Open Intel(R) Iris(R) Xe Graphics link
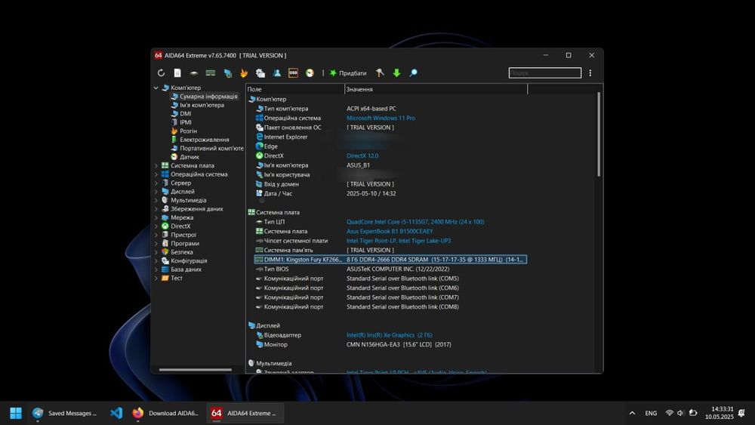 tap(389, 335)
